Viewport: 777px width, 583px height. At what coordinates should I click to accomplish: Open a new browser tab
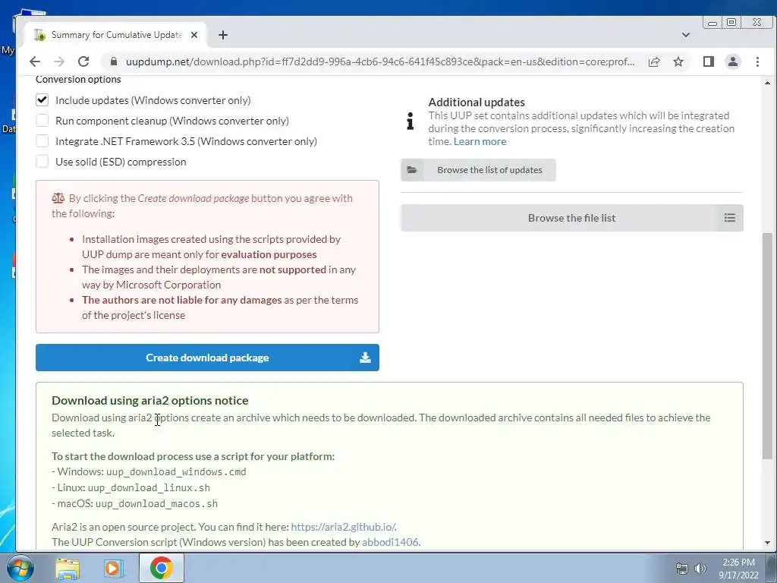click(x=223, y=35)
